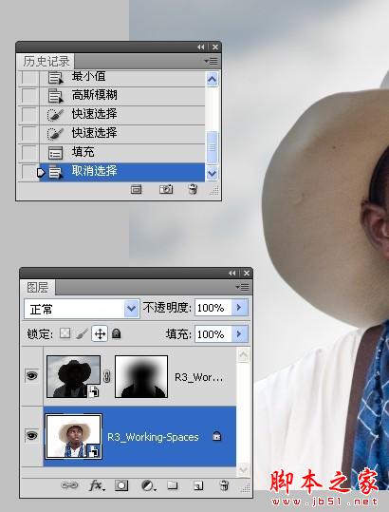Screen dimensions: 389x512
Task: Click the R3_Working-Spaces layer name
Action: point(153,437)
